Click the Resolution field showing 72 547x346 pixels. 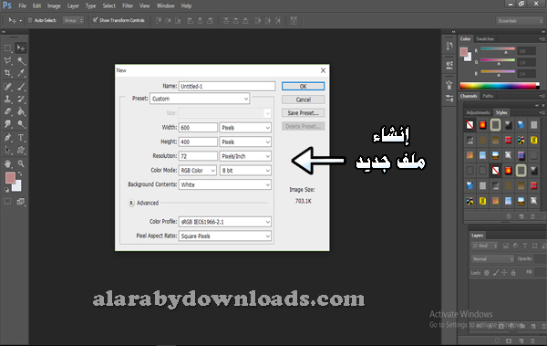coord(198,156)
